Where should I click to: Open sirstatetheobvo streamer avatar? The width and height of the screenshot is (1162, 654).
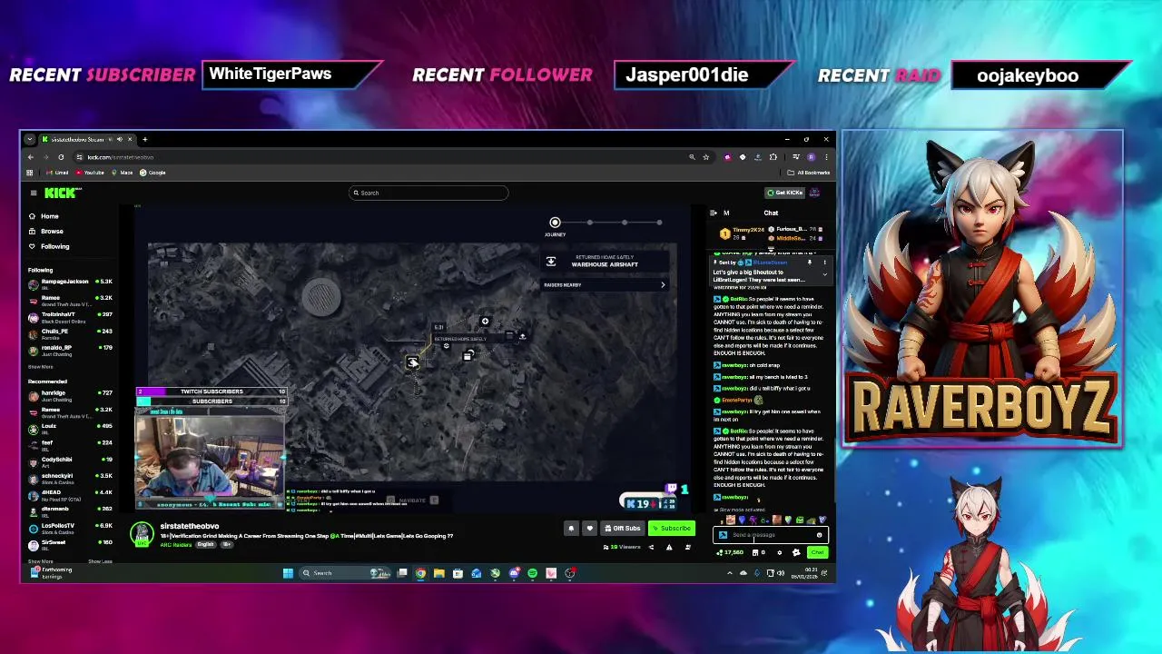tap(142, 534)
